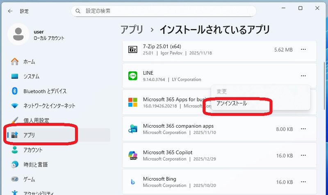Open more options for 7-Zip
Image resolution: width=328 pixels, height=195 pixels.
pos(303,49)
